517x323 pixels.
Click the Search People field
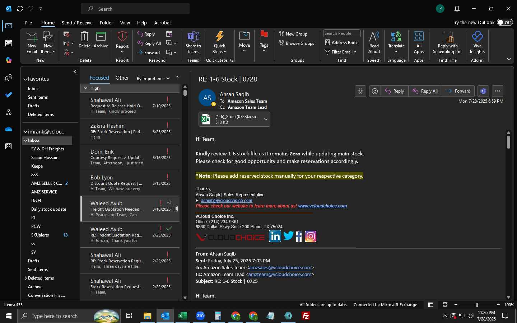pyautogui.click(x=342, y=33)
